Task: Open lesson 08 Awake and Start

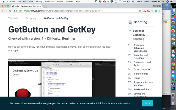Action: [x=142, y=89]
